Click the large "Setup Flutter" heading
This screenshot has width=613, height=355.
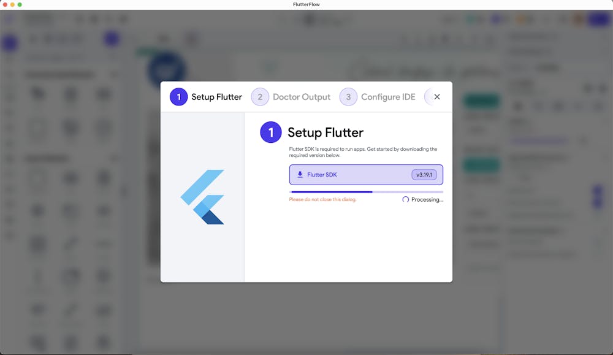point(326,132)
